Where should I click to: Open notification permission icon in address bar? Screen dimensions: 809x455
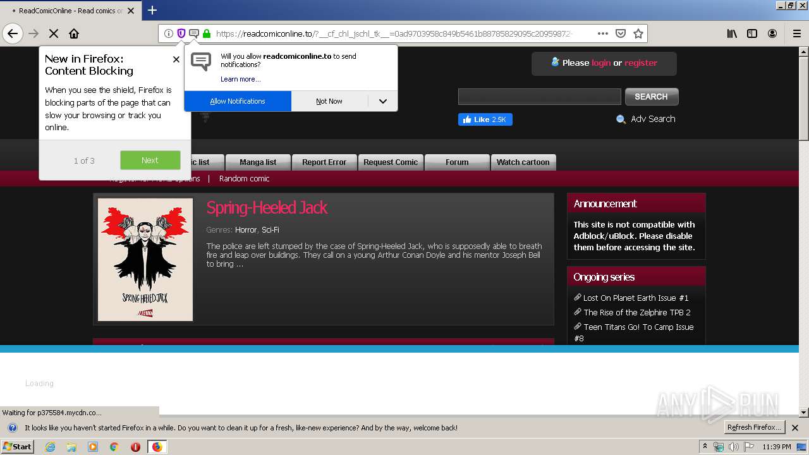194,33
